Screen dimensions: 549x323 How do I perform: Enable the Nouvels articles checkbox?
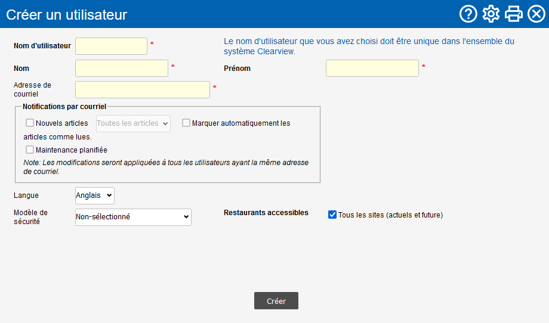click(x=30, y=123)
